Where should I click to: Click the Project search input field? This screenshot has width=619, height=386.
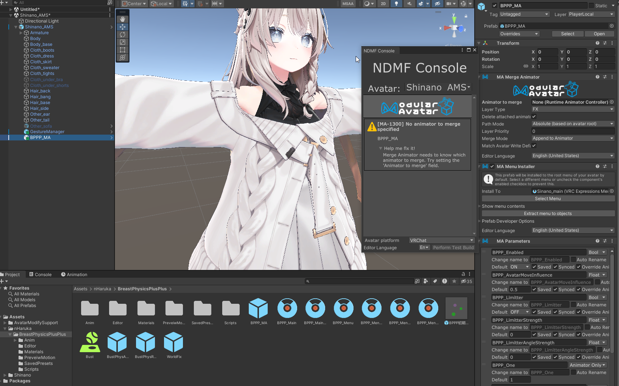pyautogui.click(x=359, y=281)
